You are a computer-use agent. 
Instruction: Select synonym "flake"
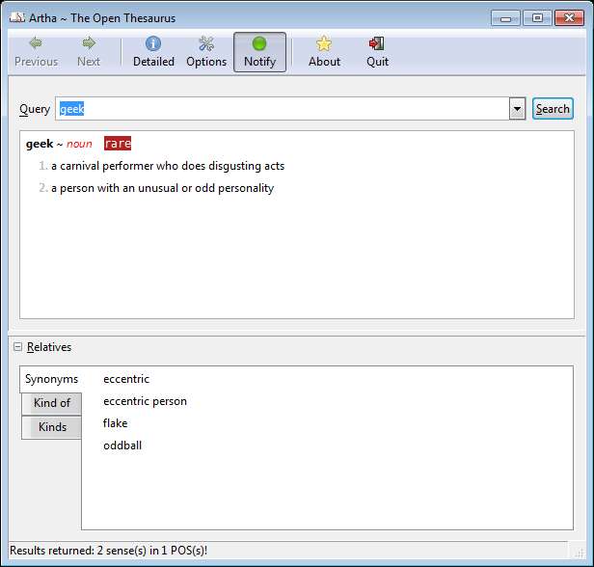(115, 423)
